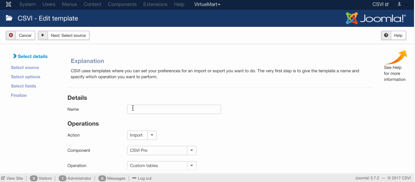Open the Menus menu
The width and height of the screenshot is (415, 182).
[69, 4]
